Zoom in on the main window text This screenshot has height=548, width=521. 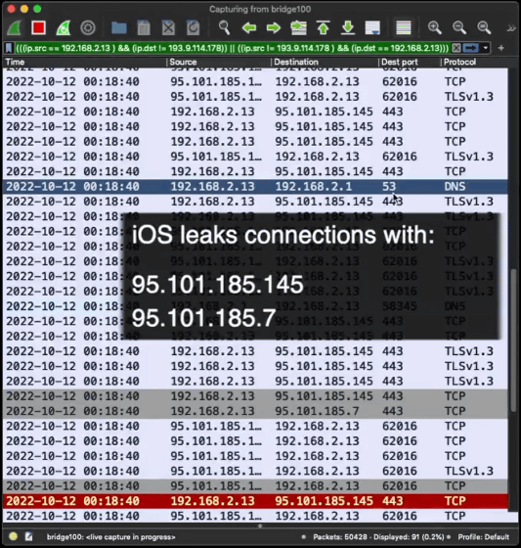pyautogui.click(x=435, y=27)
